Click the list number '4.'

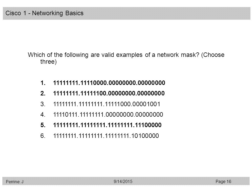[x=43, y=115]
